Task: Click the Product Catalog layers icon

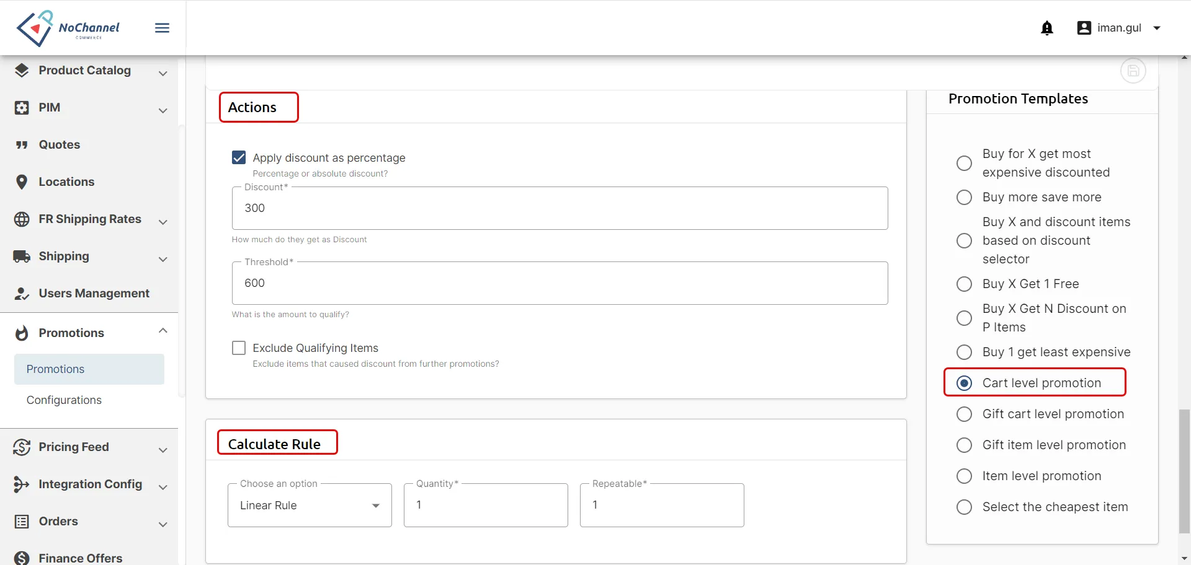Action: pos(22,70)
